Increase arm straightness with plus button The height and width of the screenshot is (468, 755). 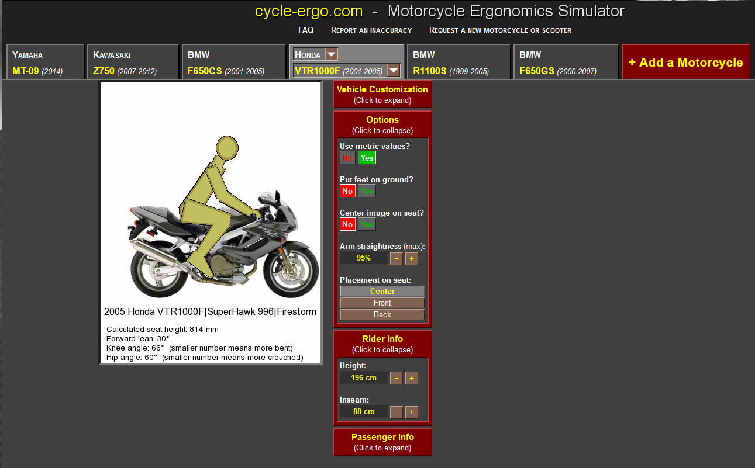click(x=411, y=258)
